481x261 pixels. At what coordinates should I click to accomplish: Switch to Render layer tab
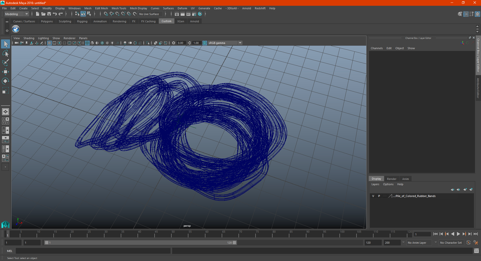coord(392,179)
